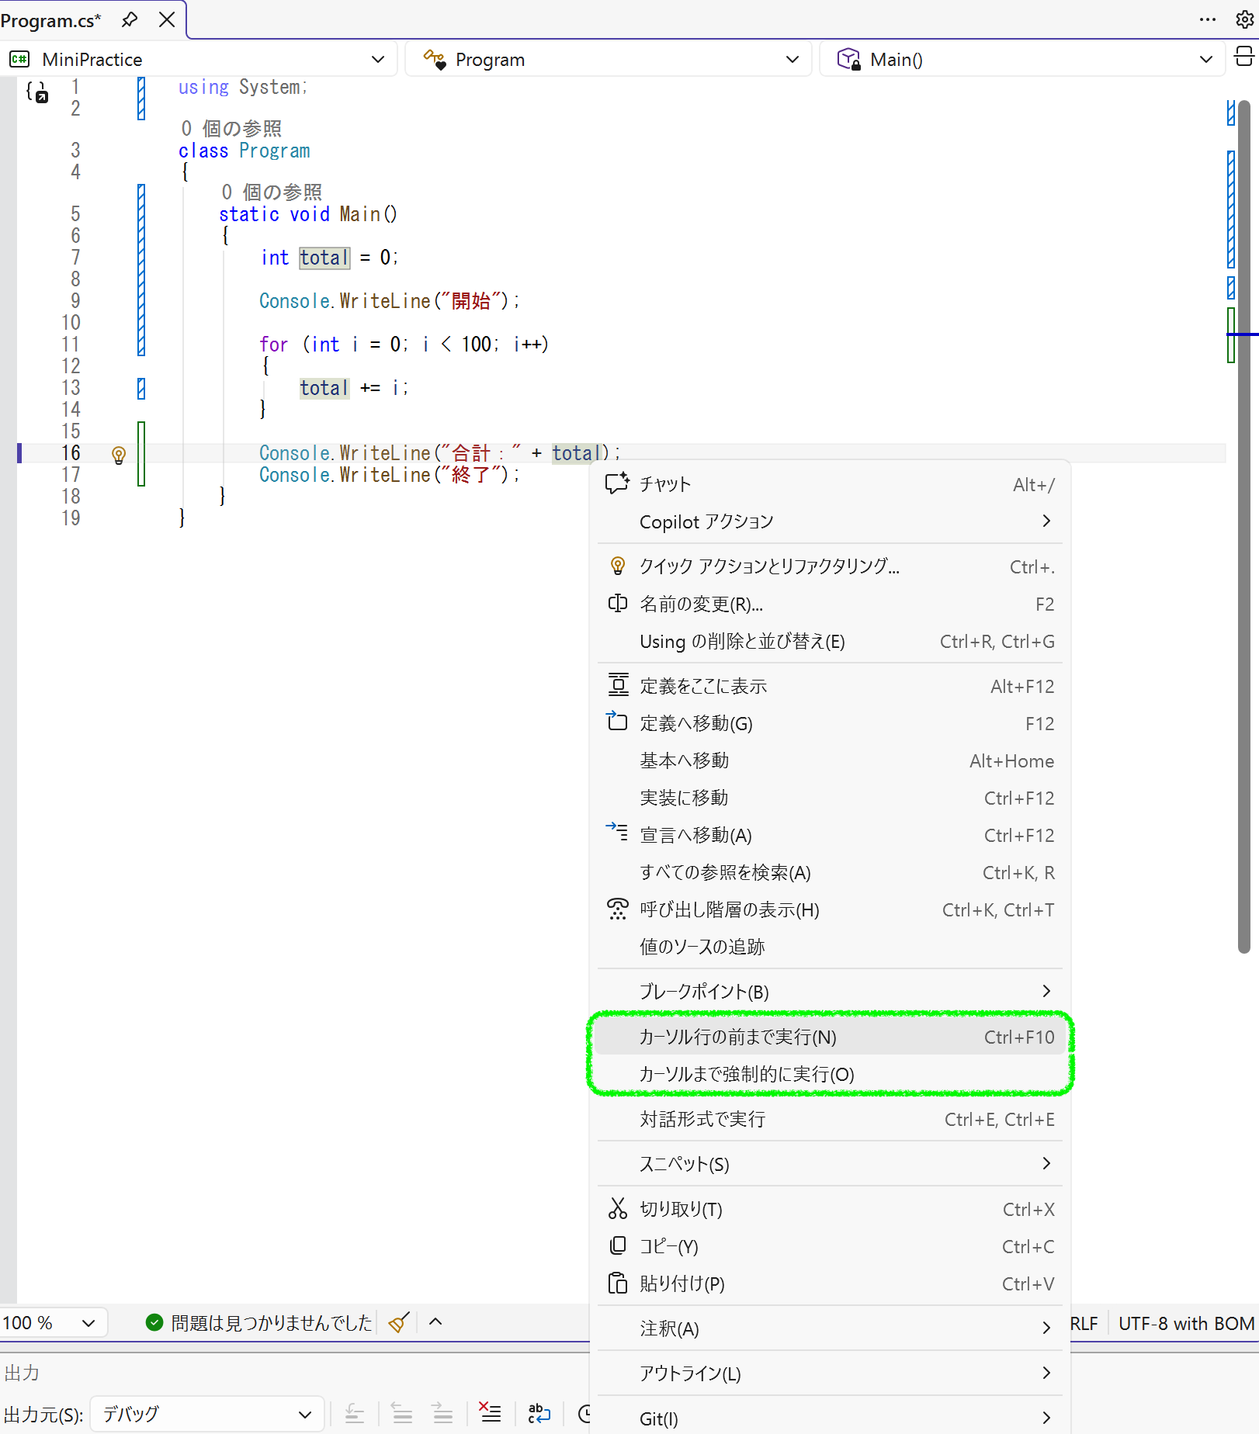Screen dimensions: 1259x1434
Task: Clear all output with the red X icon
Action: pos(490,1413)
